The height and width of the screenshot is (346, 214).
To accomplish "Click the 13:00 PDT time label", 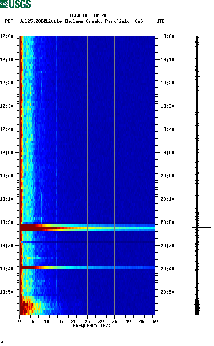I will coord(7,176).
